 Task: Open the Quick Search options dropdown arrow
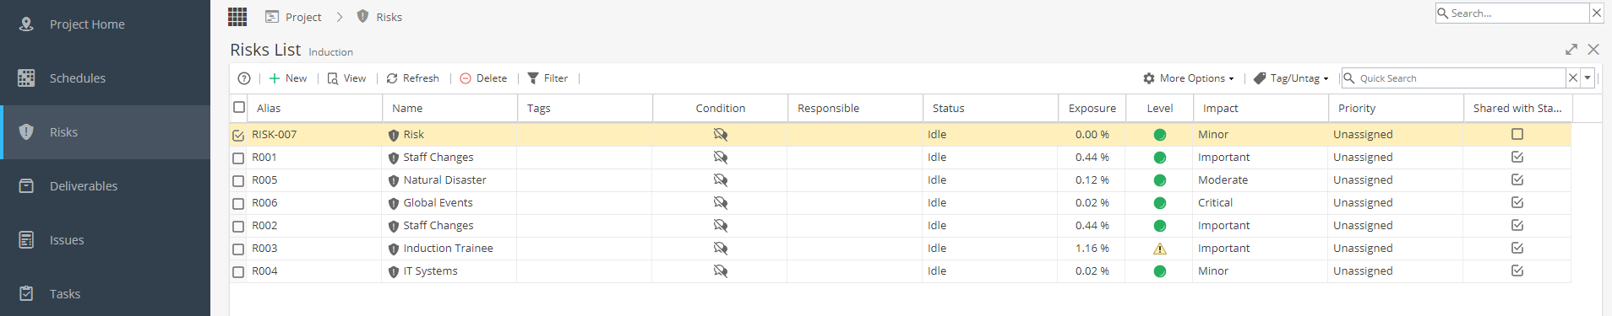pos(1587,78)
